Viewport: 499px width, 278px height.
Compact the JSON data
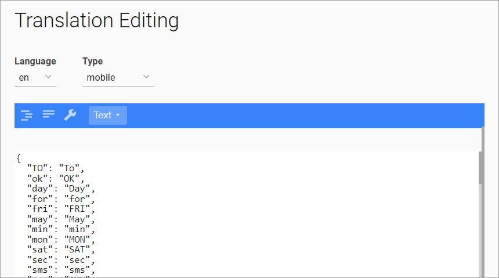click(x=48, y=115)
